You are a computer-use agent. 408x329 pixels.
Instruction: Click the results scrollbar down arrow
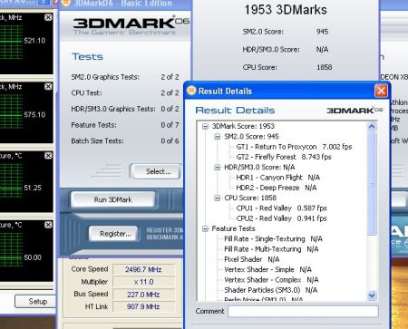pyautogui.click(x=372, y=295)
